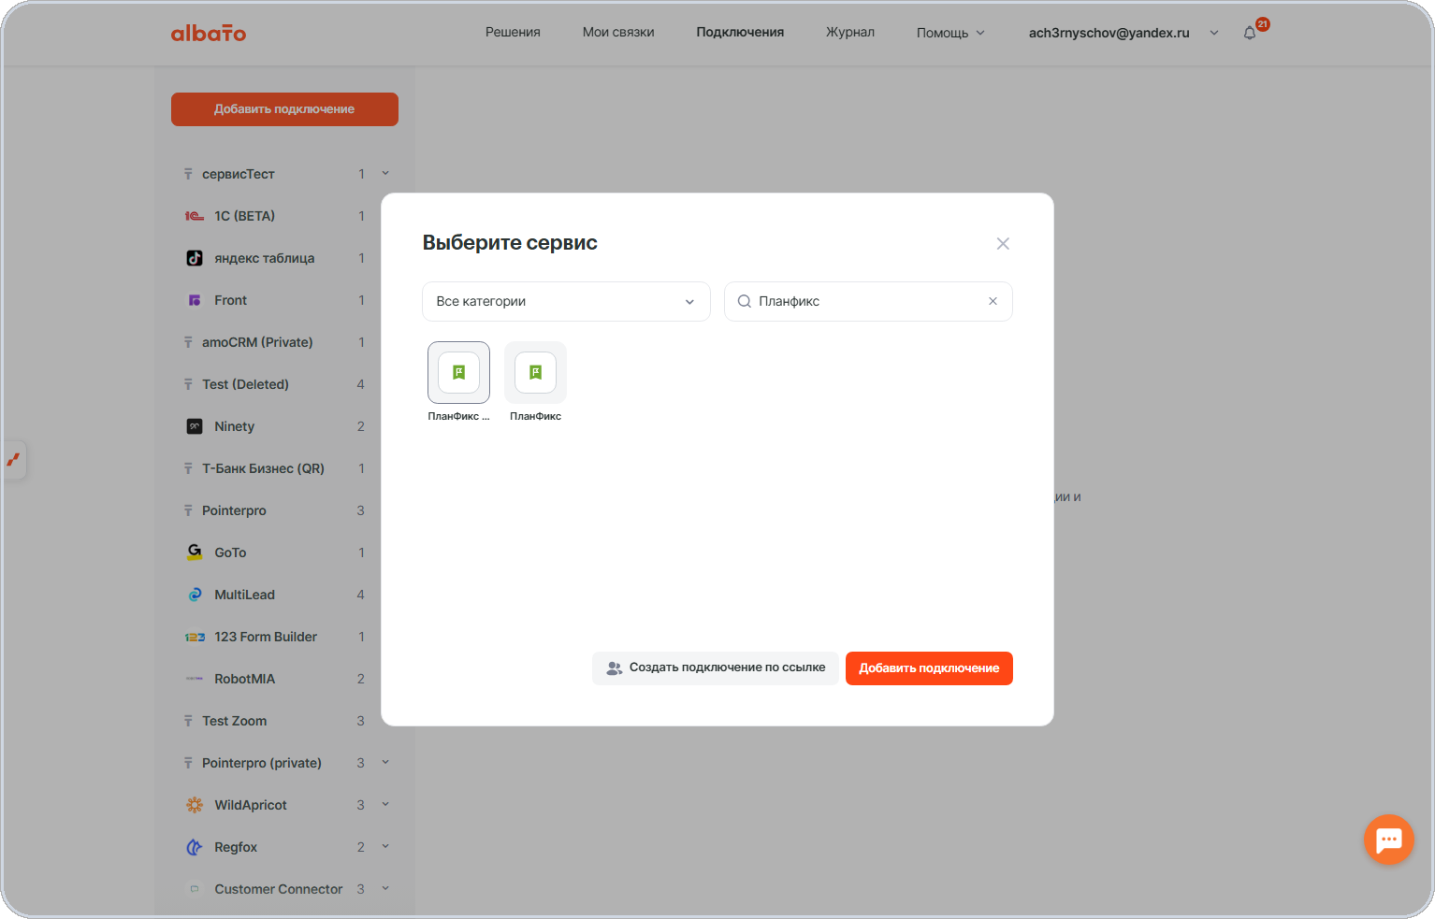Image resolution: width=1435 pixels, height=919 pixels.
Task: Open the orange chat support bubble
Action: pyautogui.click(x=1388, y=840)
